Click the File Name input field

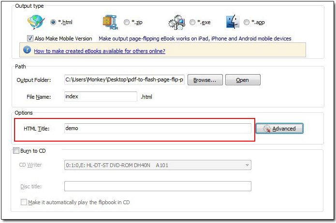click(x=101, y=96)
